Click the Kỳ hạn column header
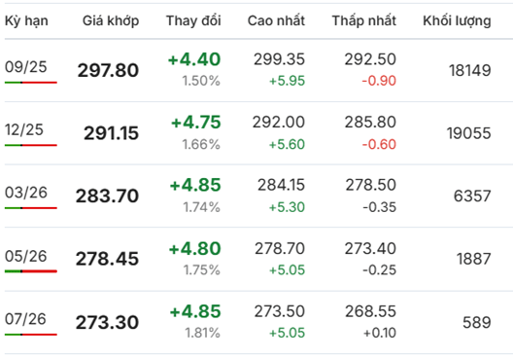 point(26,21)
